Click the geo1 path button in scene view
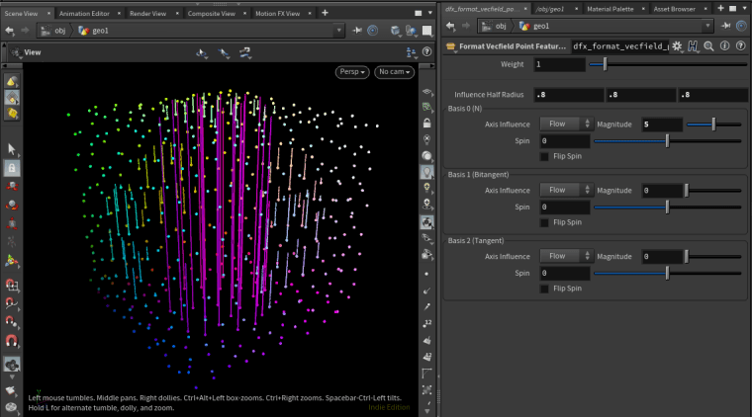Viewport: 752px width, 417px height. pos(99,30)
